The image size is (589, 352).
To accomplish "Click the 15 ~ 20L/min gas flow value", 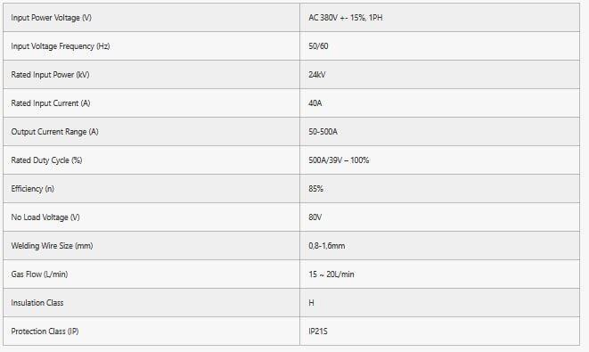I will (x=331, y=274).
